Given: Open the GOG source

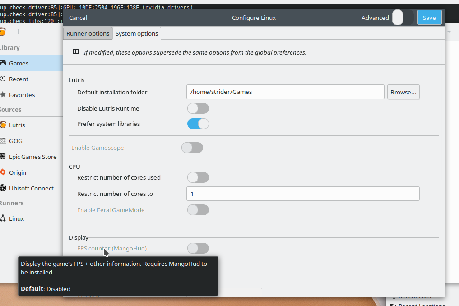Looking at the screenshot, I should pos(16,141).
